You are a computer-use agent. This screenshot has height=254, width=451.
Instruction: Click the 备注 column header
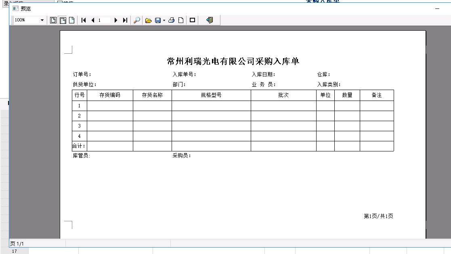point(377,95)
